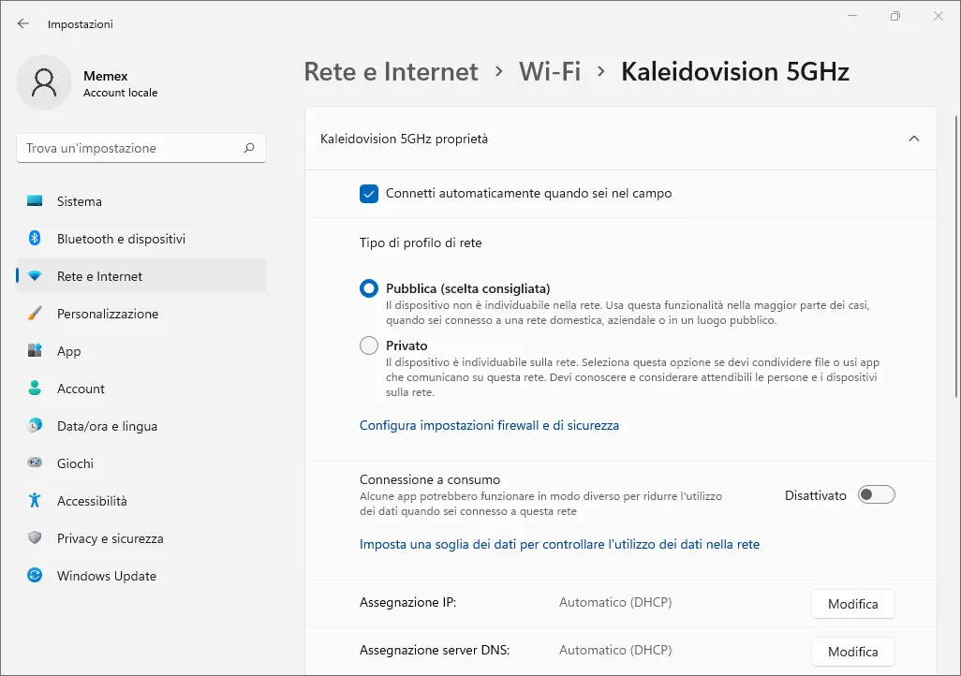Open Configura impostazioni firewall e di sicurezza link
This screenshot has width=961, height=676.
(489, 425)
